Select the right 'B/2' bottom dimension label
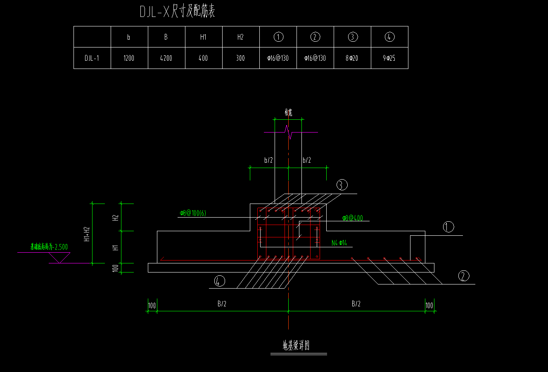 (x=356, y=304)
